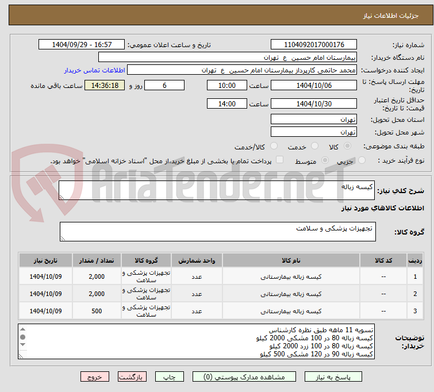Image resolution: width=434 pixels, height=392 pixels.
Task: Select the خدمت radio button
Action: (x=314, y=146)
